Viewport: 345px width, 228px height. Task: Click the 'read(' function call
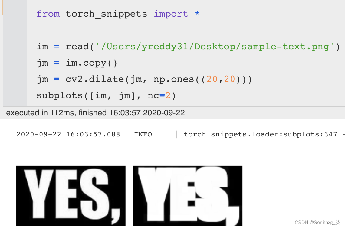pos(80,47)
